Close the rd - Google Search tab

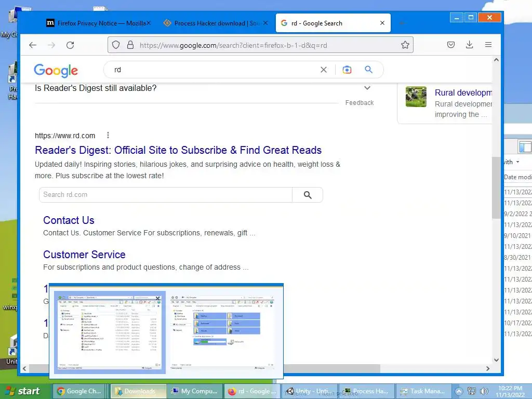coord(382,23)
